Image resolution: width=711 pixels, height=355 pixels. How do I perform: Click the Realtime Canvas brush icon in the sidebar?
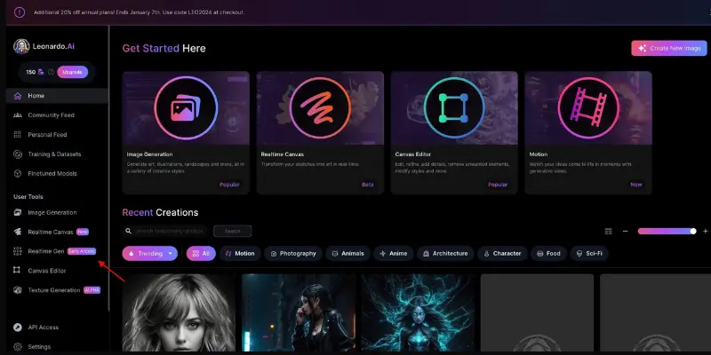click(x=18, y=232)
